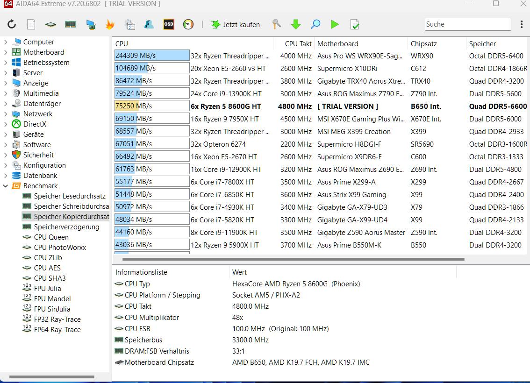Click the CPU chip toolbar icon
The width and height of the screenshot is (530, 383).
point(50,24)
